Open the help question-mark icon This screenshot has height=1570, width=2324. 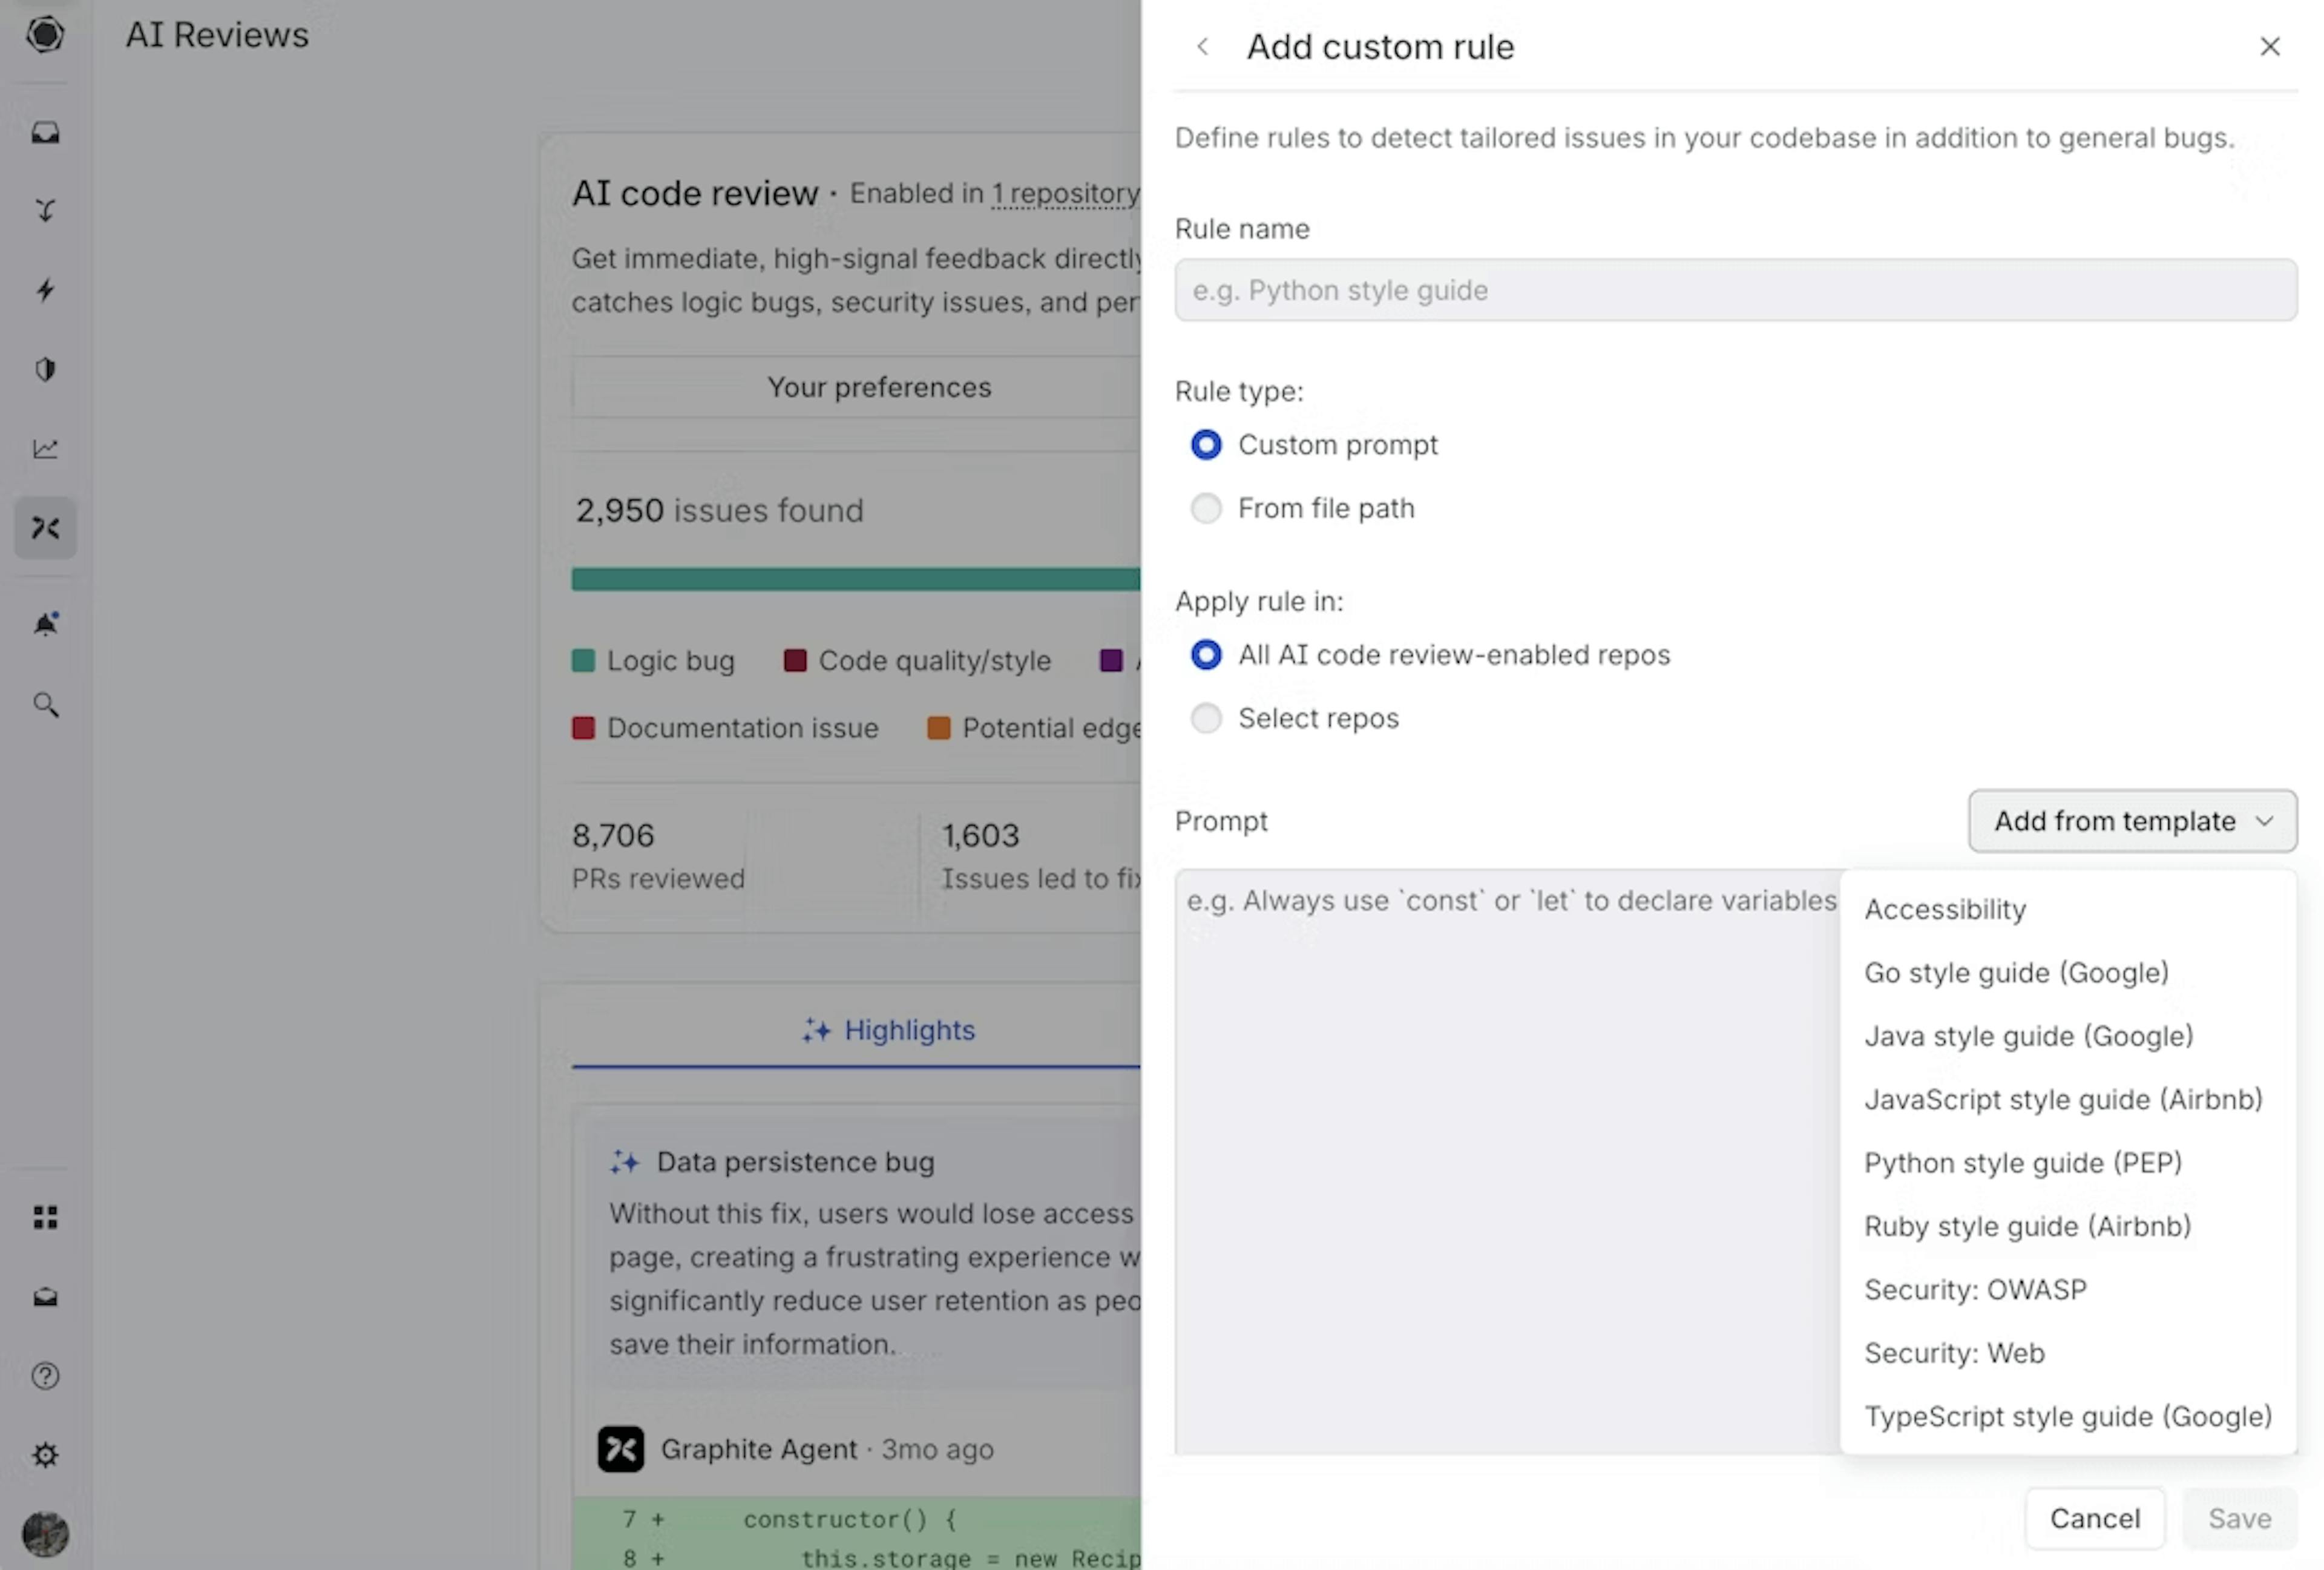pos(45,1376)
